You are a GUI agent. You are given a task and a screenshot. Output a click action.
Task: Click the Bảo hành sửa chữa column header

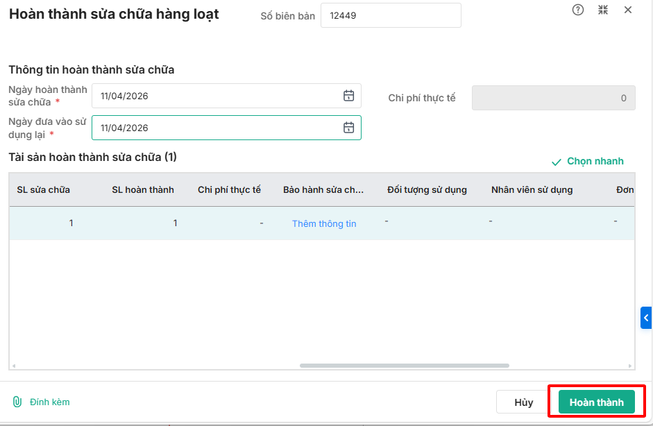pyautogui.click(x=323, y=189)
